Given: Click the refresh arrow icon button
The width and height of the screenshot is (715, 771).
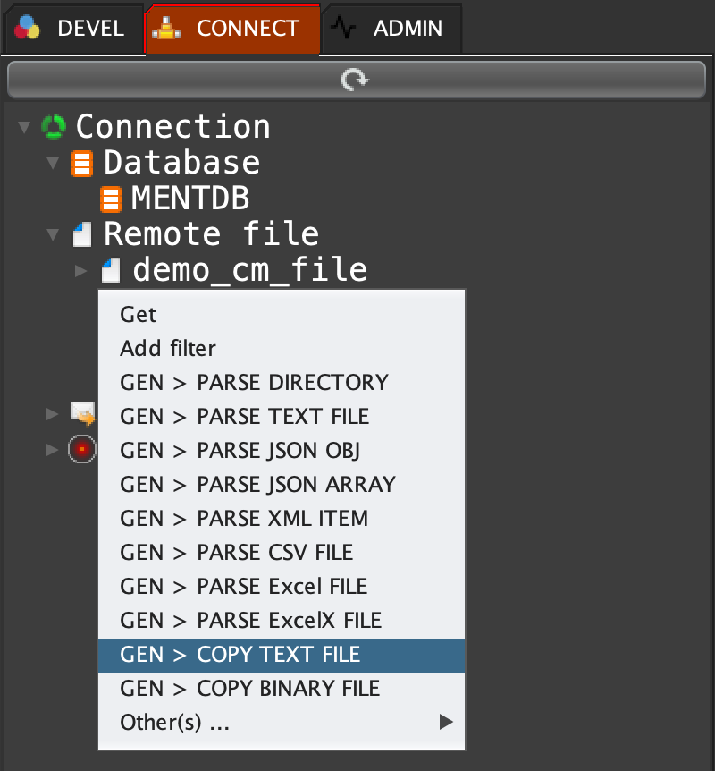Looking at the screenshot, I should (x=355, y=80).
